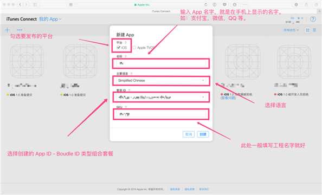322x195 pixels.
Task: Click the SKU input field
Action: 161,114
